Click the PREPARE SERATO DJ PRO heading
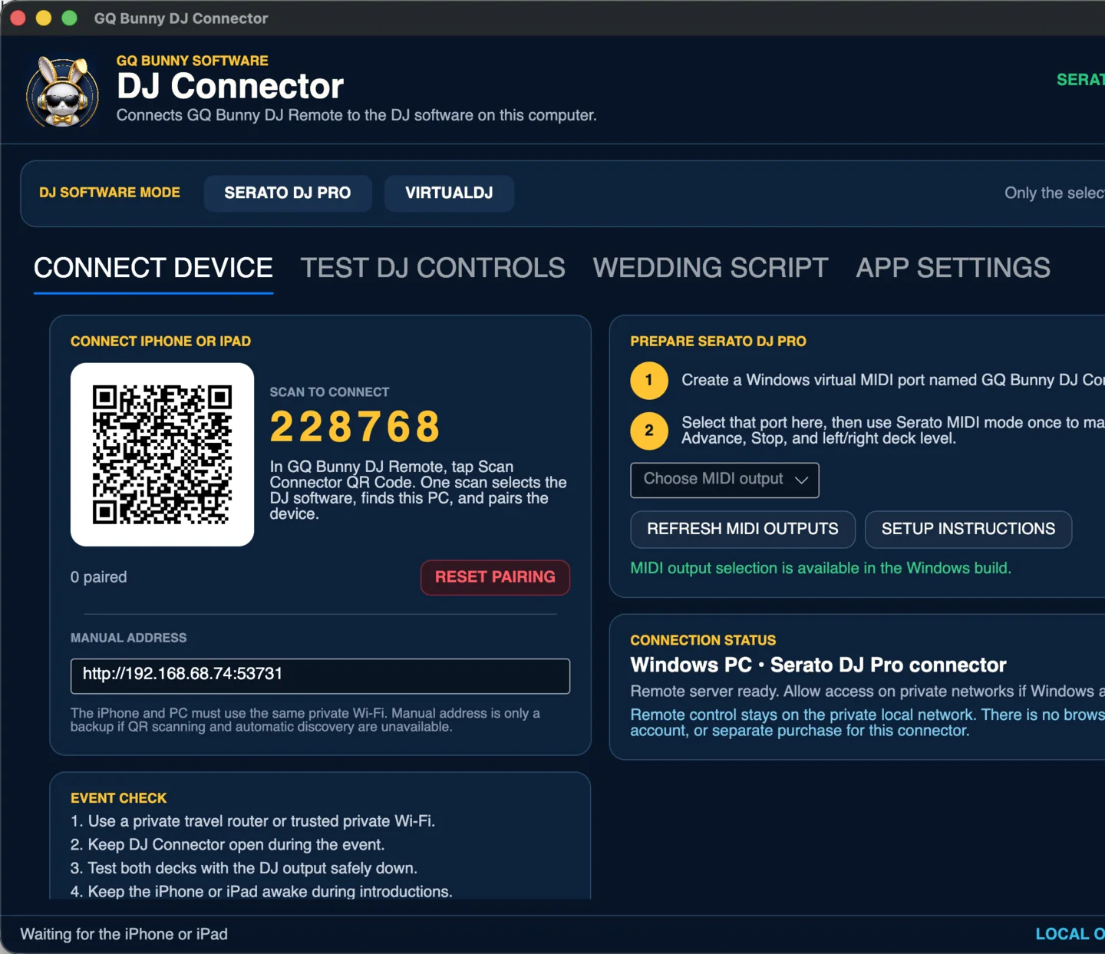 coord(718,342)
